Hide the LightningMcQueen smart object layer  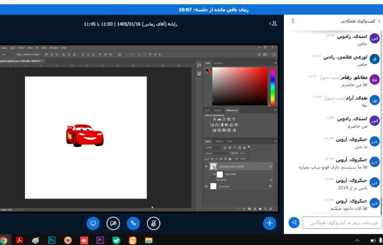point(206,166)
